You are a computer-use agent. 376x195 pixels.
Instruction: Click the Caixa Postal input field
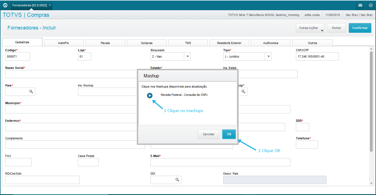[x=88, y=162]
